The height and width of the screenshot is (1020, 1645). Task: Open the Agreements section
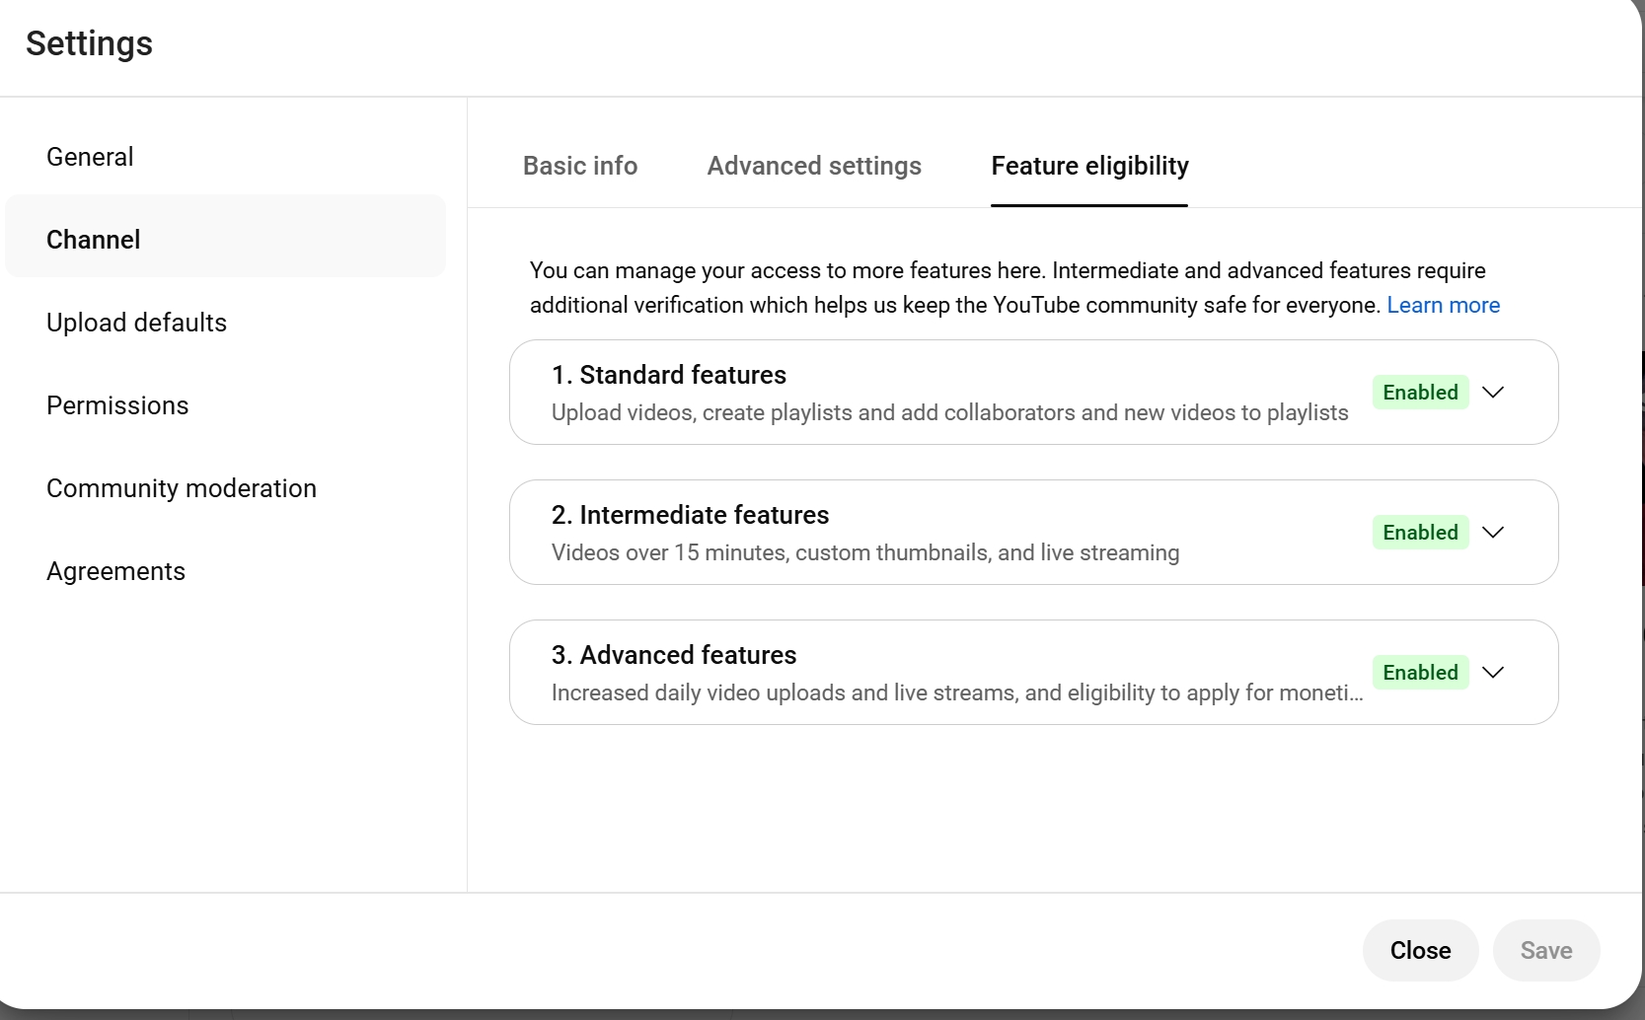point(115,571)
